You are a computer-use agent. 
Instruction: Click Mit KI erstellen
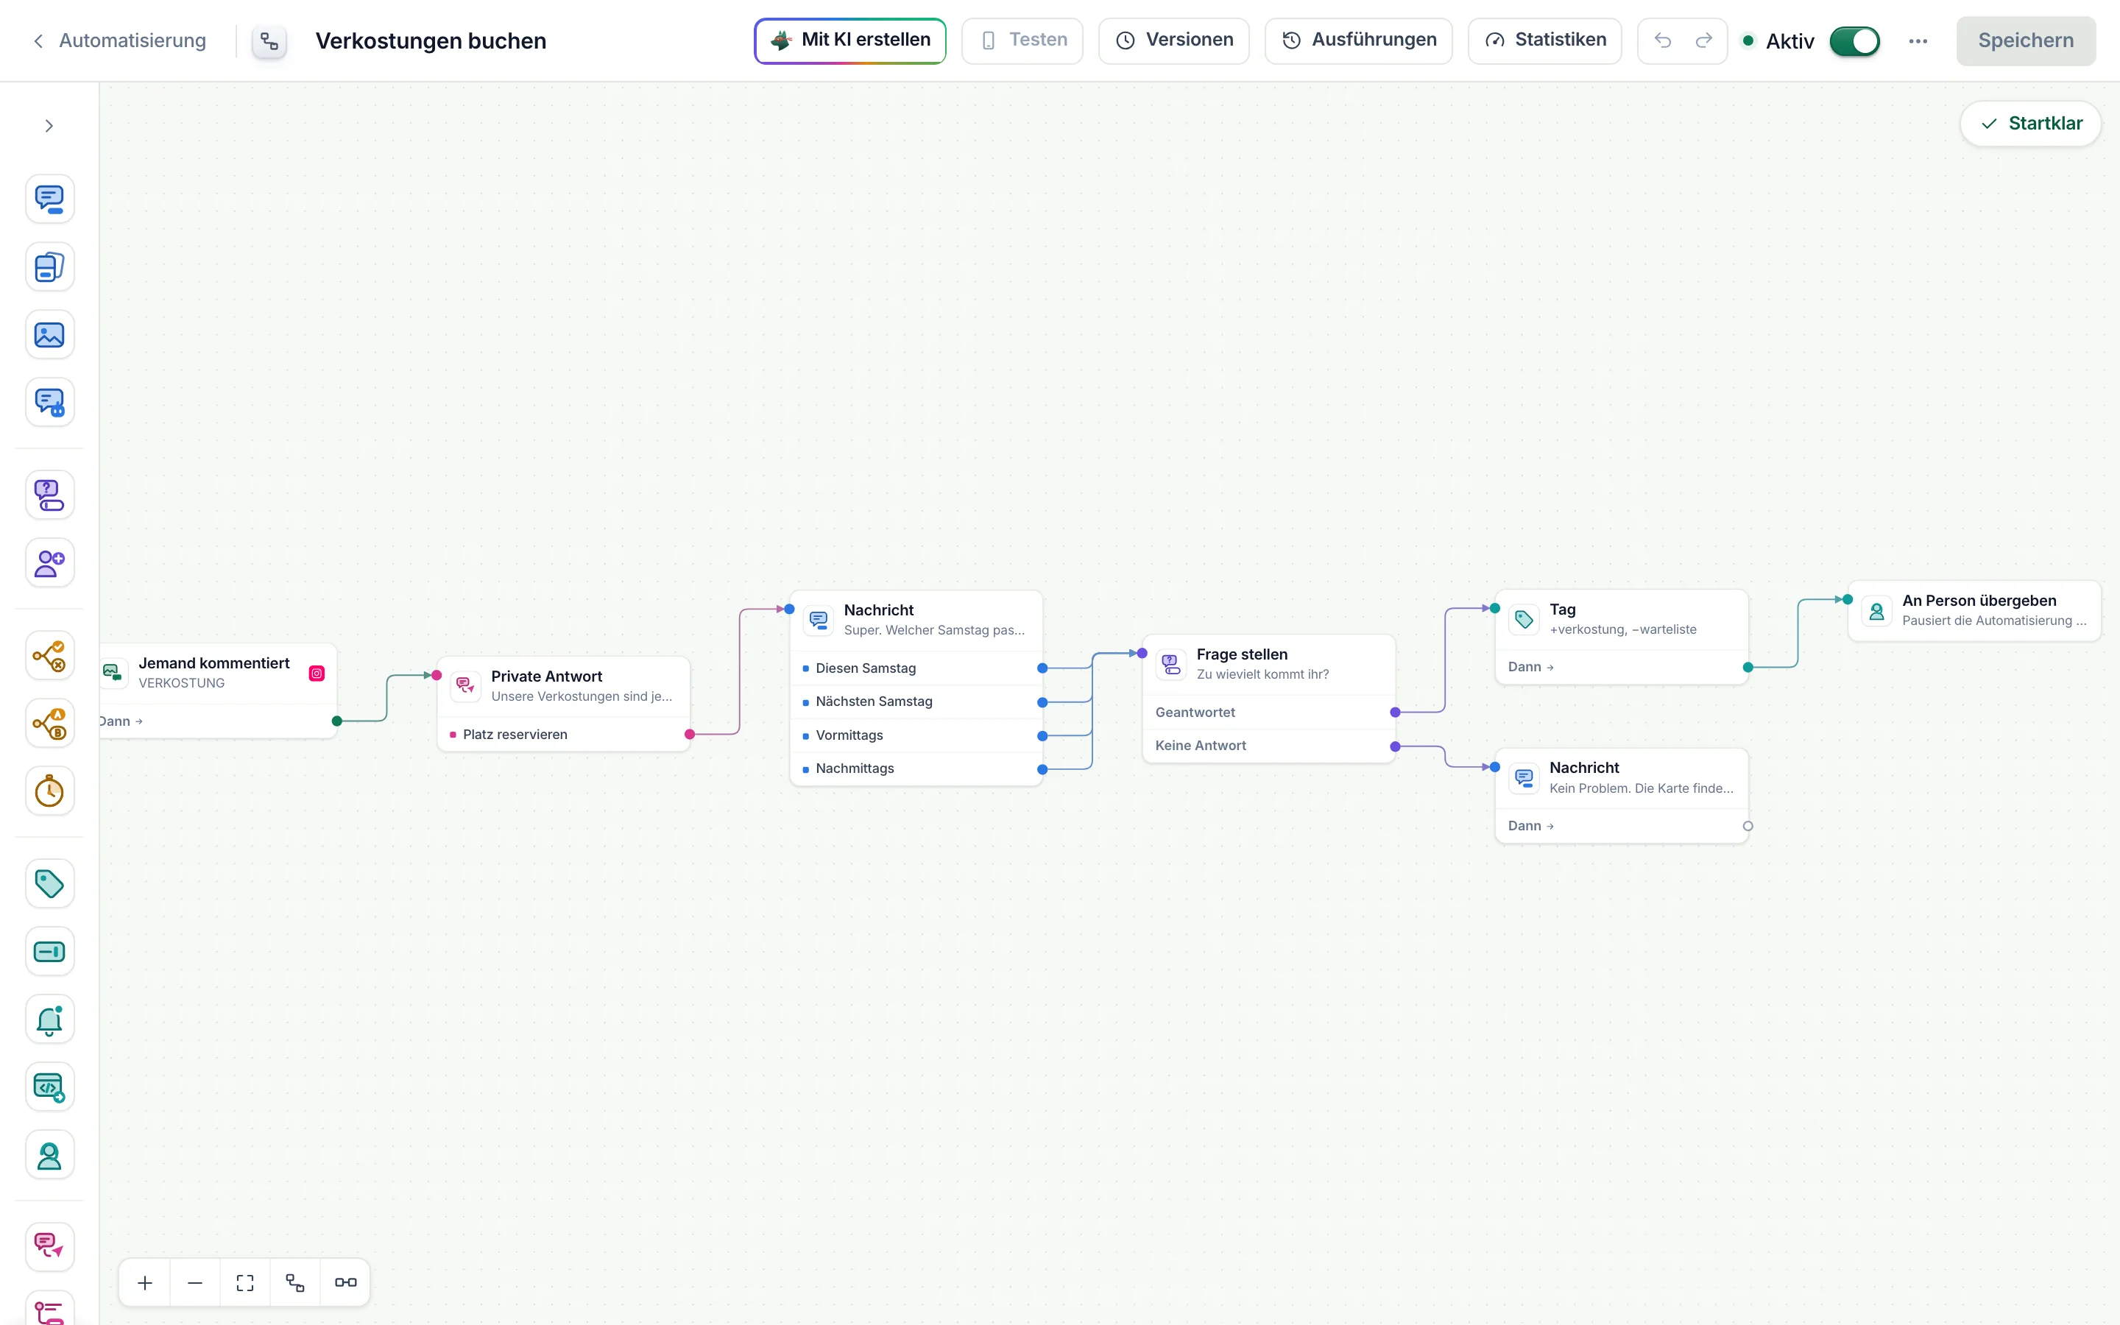coord(849,40)
